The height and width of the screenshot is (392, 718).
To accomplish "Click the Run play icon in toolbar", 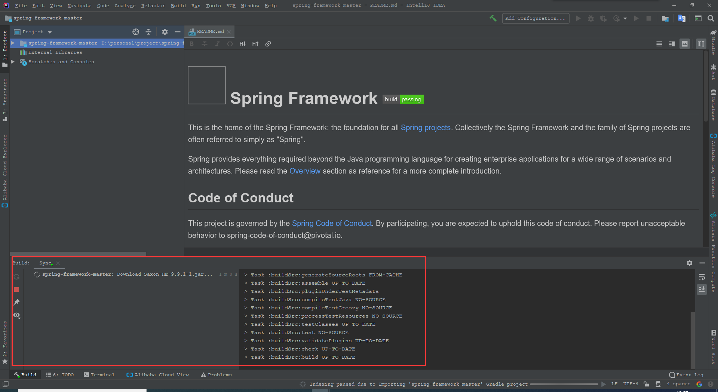I will click(x=578, y=18).
